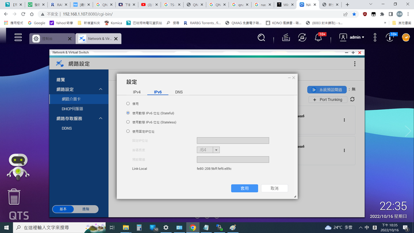Click the 套用 apply button
The image size is (414, 233).
click(244, 188)
